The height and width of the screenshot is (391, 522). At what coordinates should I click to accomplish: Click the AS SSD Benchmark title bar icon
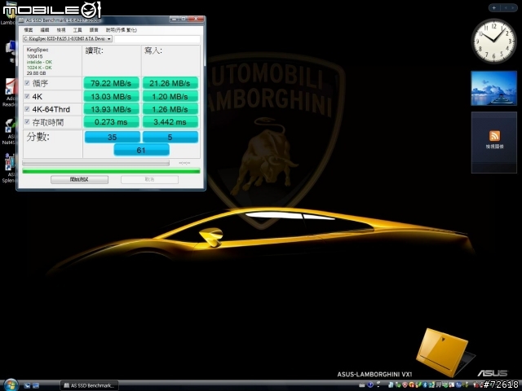22,20
